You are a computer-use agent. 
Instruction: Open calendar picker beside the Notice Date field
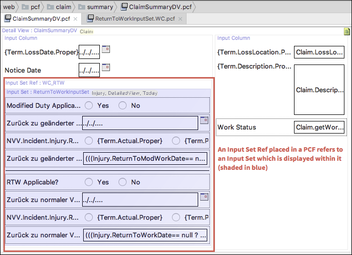(x=106, y=68)
